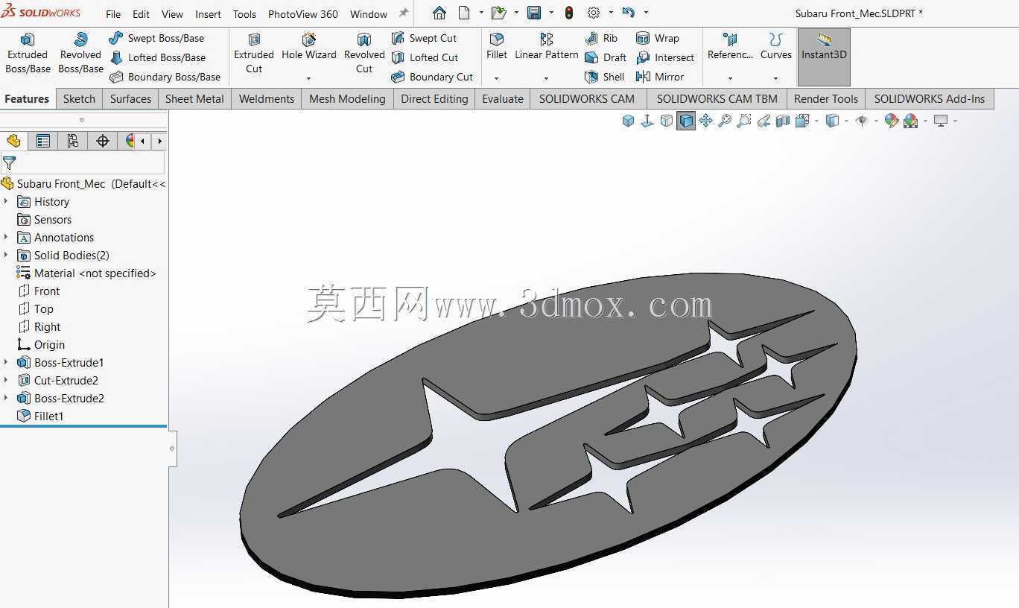
Task: Open the Render Tools tab
Action: [x=826, y=98]
